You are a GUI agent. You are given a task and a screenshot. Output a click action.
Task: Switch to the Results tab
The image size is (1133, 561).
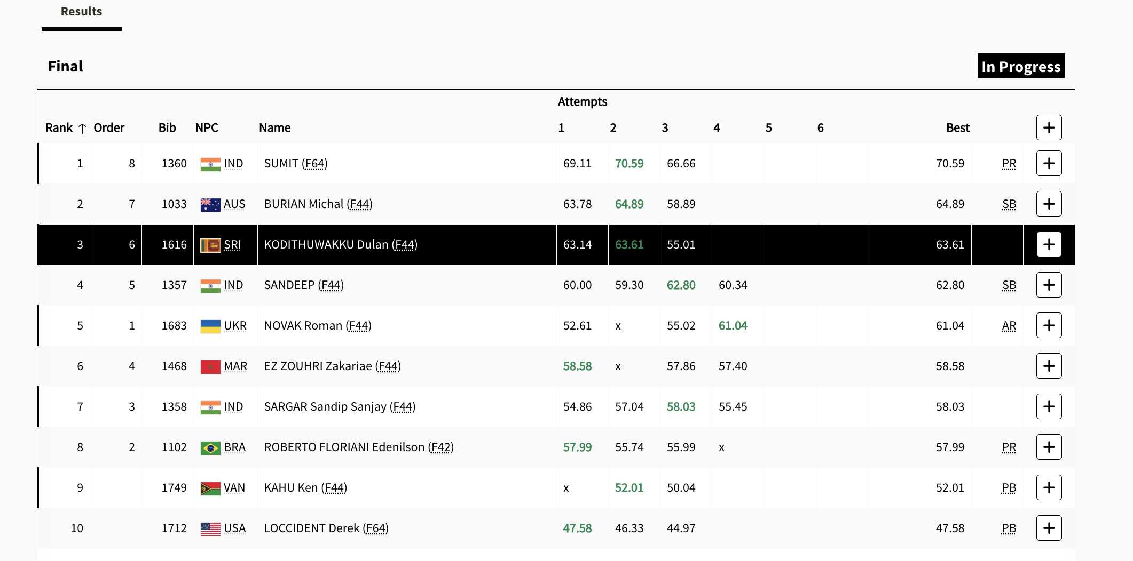click(x=81, y=12)
